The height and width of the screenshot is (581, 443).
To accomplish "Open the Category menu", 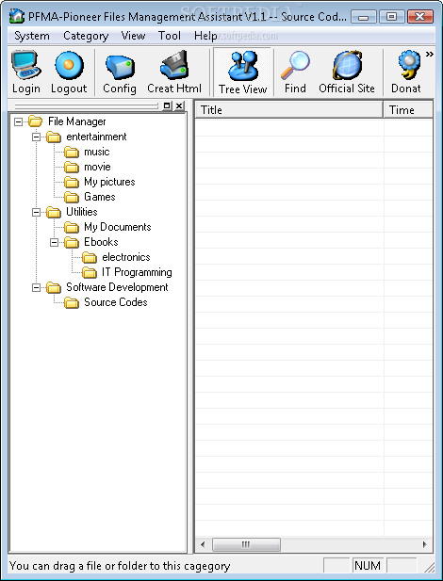I will 86,36.
